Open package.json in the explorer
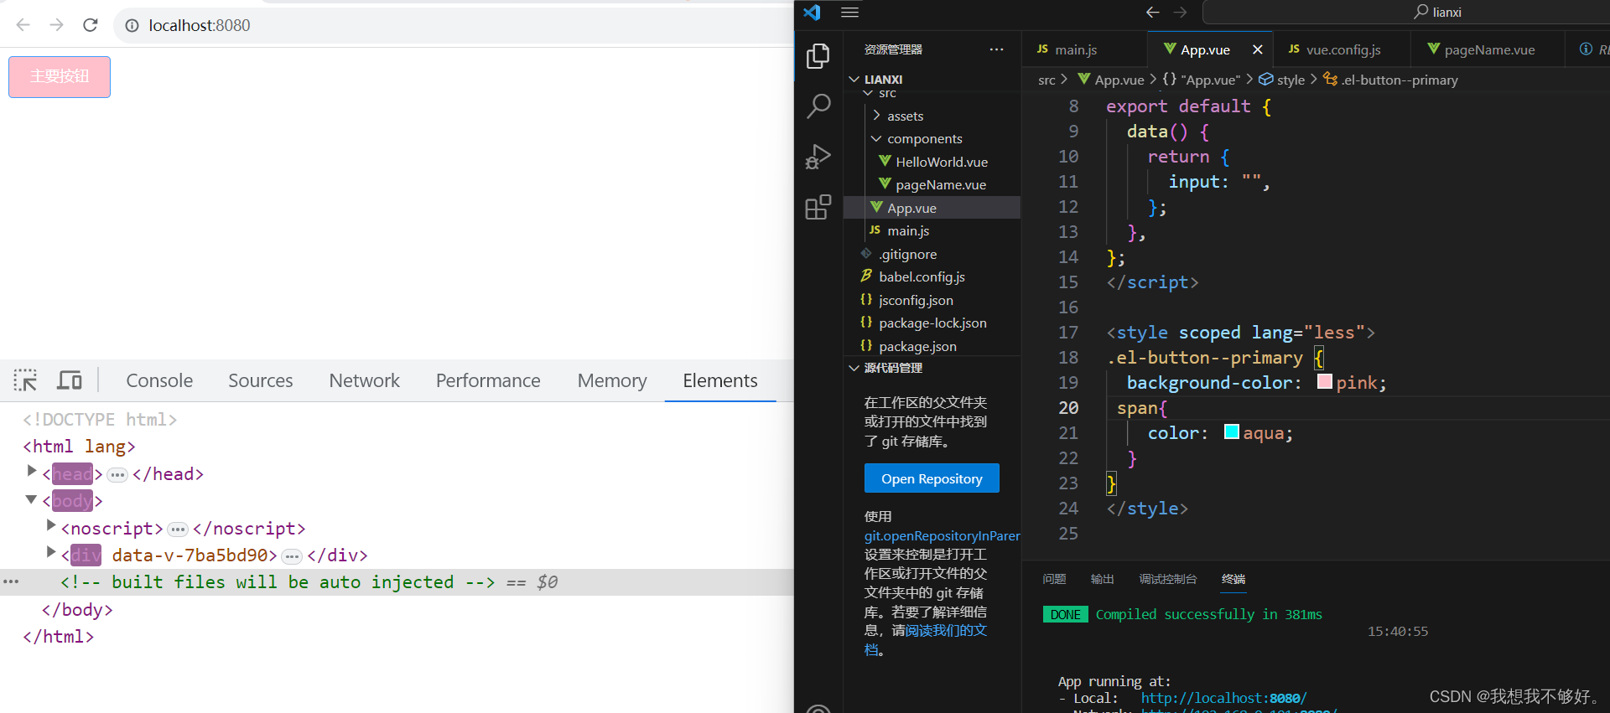The image size is (1610, 713). tap(917, 346)
